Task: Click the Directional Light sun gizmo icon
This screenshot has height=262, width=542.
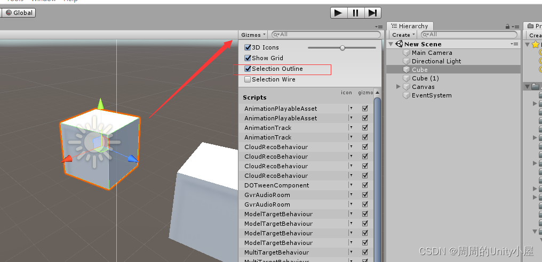Action: [94, 142]
